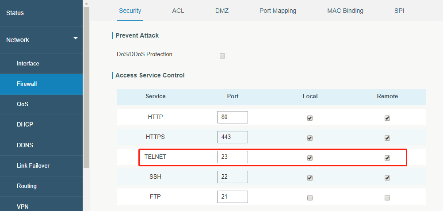
Task: Enable FTP Remote access checkbox
Action: [x=387, y=198]
